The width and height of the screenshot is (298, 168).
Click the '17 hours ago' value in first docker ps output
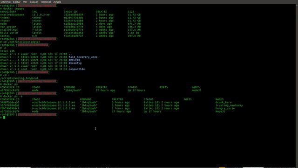(x=105, y=90)
